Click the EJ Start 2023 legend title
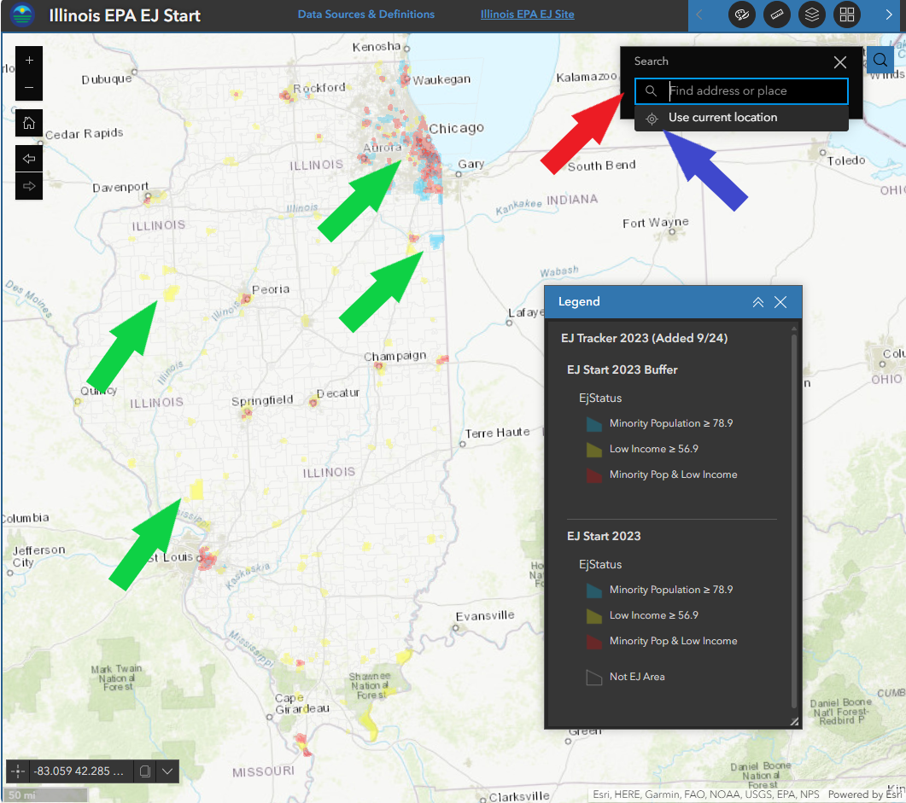The height and width of the screenshot is (803, 906). pyautogui.click(x=603, y=536)
